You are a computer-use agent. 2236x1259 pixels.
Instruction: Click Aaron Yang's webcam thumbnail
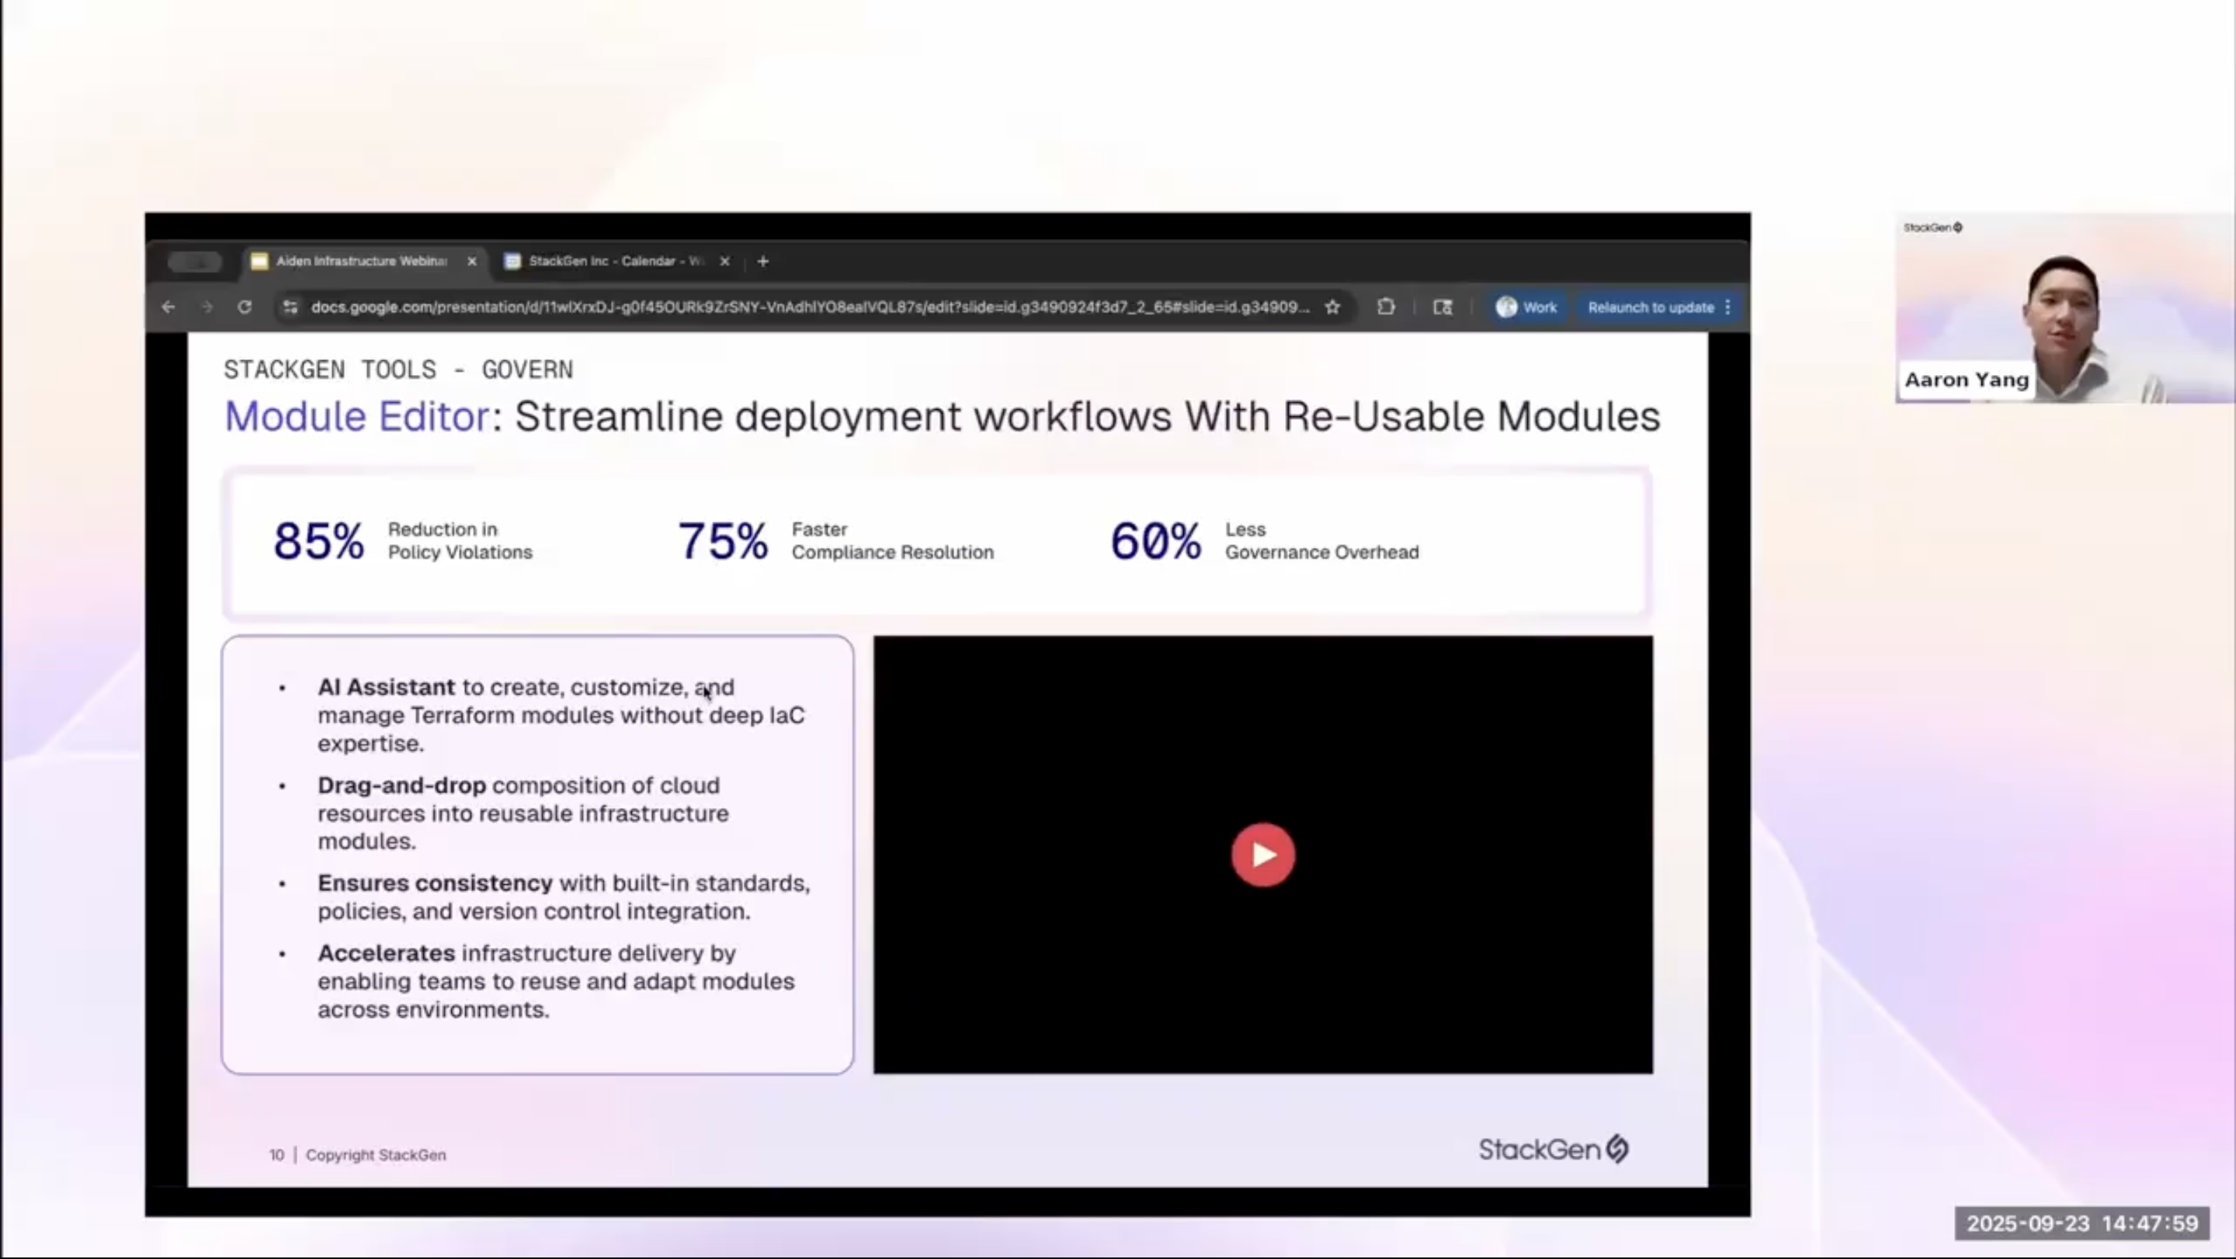coord(2065,308)
